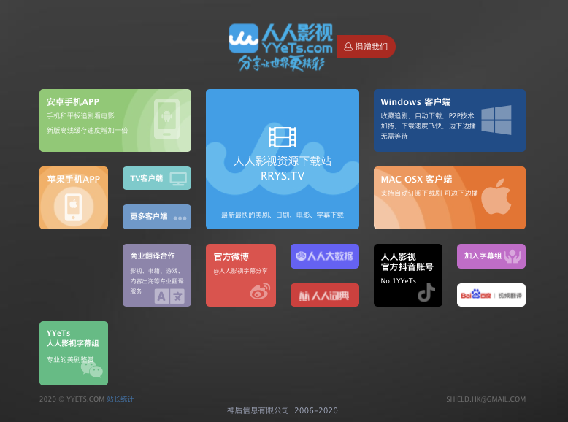Open the Windows 客户端 tile title

point(415,102)
